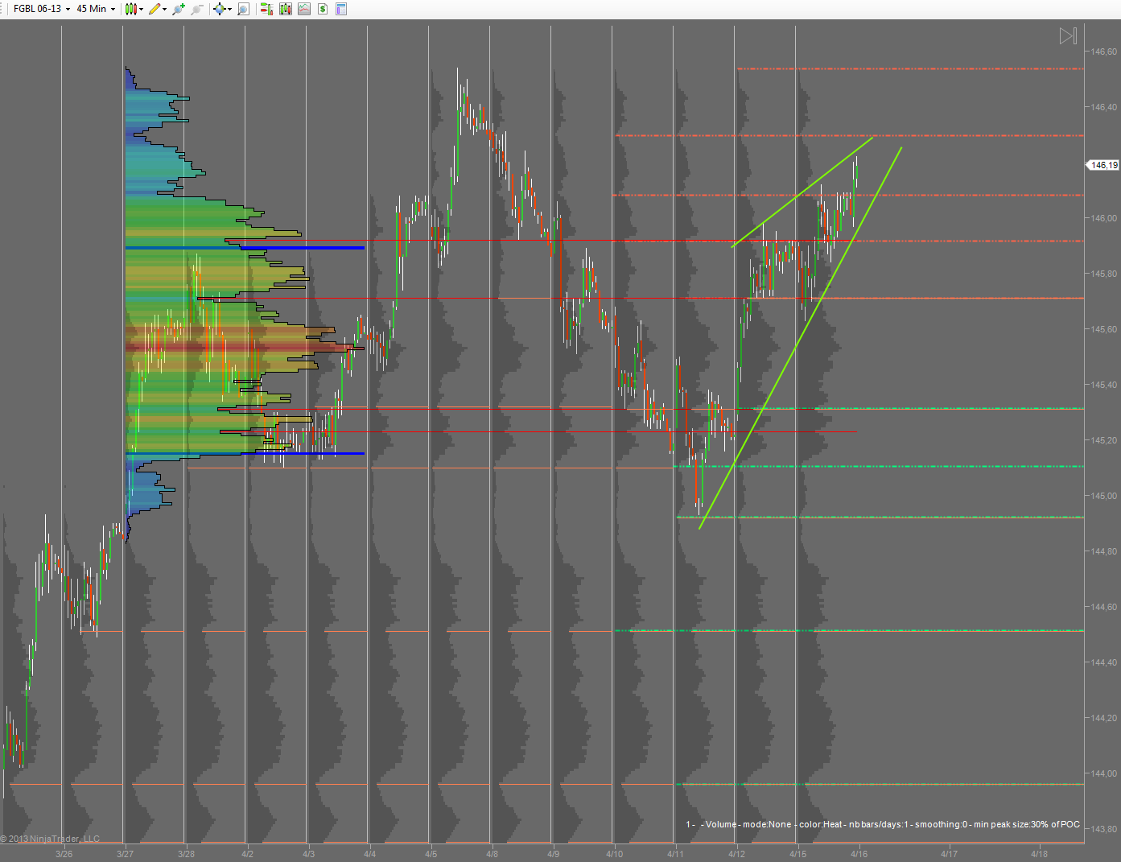Click the 145,60 price axis label
This screenshot has height=862, width=1121.
pyautogui.click(x=1104, y=329)
